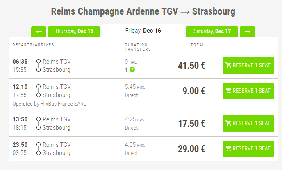Click the 41.50 € total price
Image resolution: width=282 pixels, height=170 pixels.
[x=191, y=66]
